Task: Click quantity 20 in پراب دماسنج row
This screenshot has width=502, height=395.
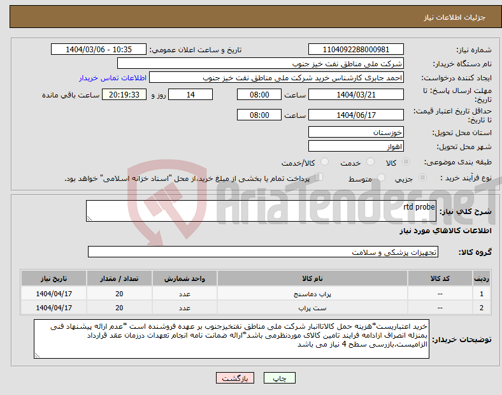Action: coord(119,294)
